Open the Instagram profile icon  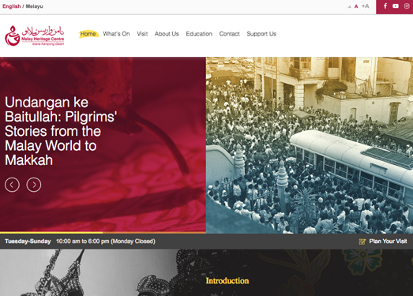tap(407, 6)
